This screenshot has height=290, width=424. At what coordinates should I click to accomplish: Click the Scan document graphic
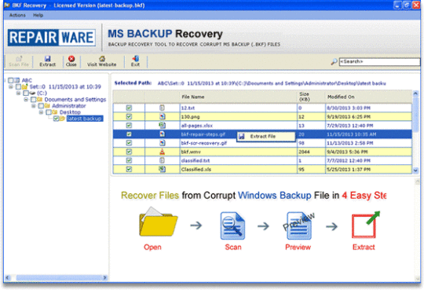pyautogui.click(x=232, y=226)
